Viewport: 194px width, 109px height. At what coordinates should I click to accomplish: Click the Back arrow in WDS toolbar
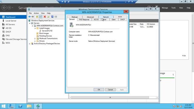[29, 17]
